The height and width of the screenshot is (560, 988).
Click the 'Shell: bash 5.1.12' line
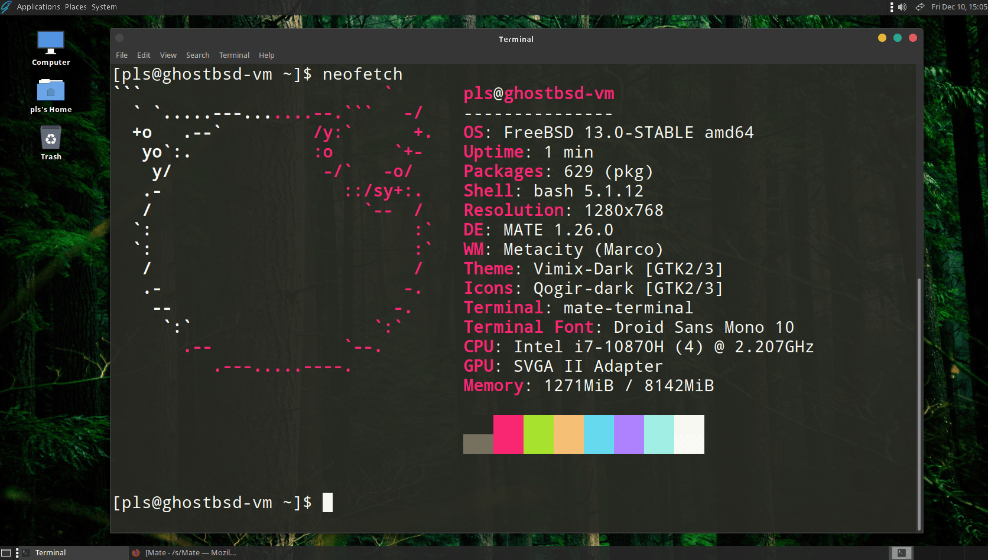coord(554,191)
